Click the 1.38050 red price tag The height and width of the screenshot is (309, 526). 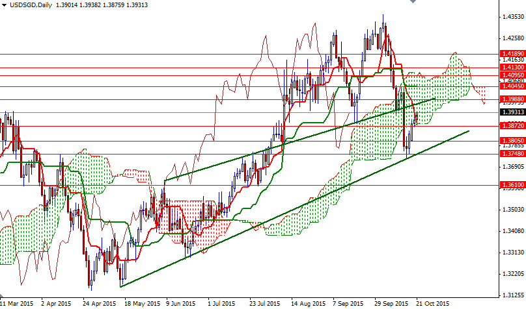[x=512, y=140]
